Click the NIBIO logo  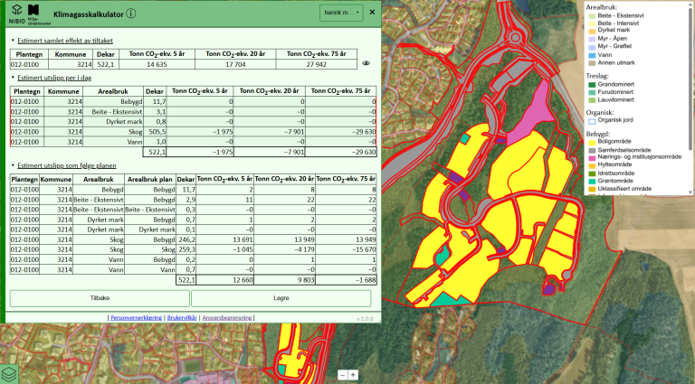[17, 13]
